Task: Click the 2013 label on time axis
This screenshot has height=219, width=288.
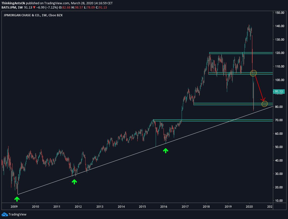Action: pos(100,207)
